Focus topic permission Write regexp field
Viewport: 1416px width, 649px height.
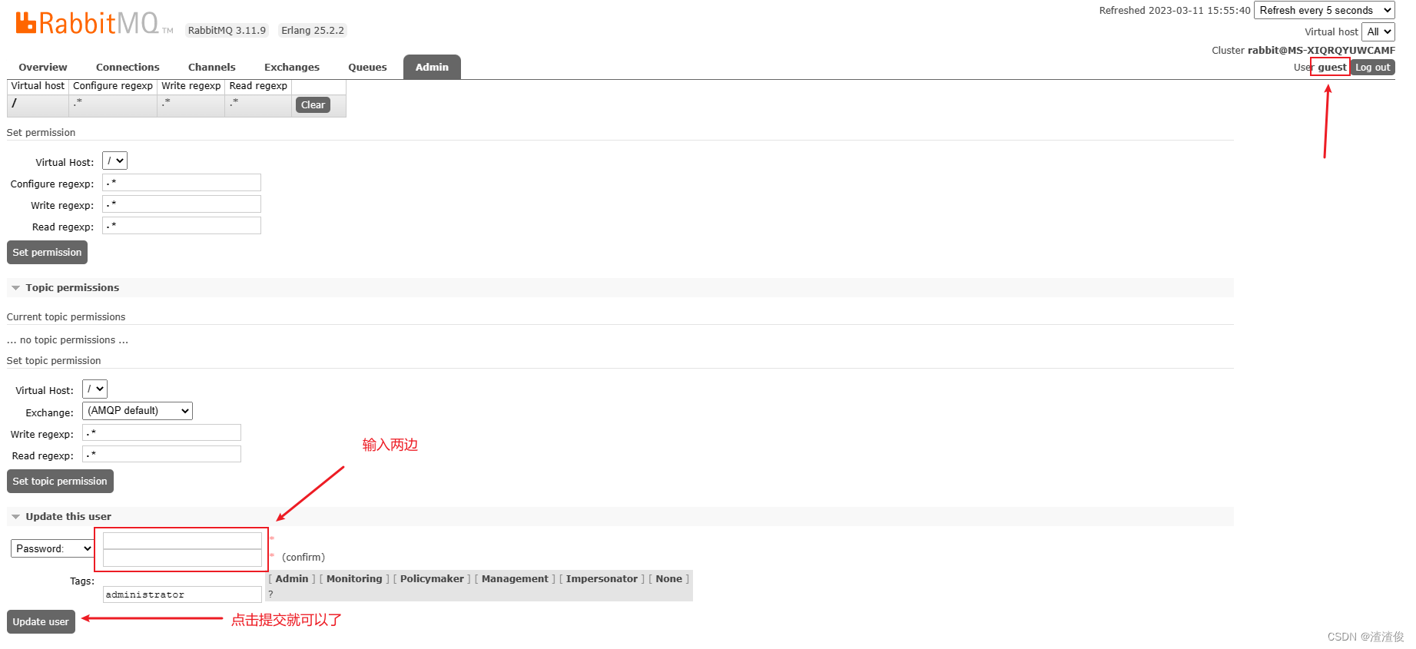point(161,432)
